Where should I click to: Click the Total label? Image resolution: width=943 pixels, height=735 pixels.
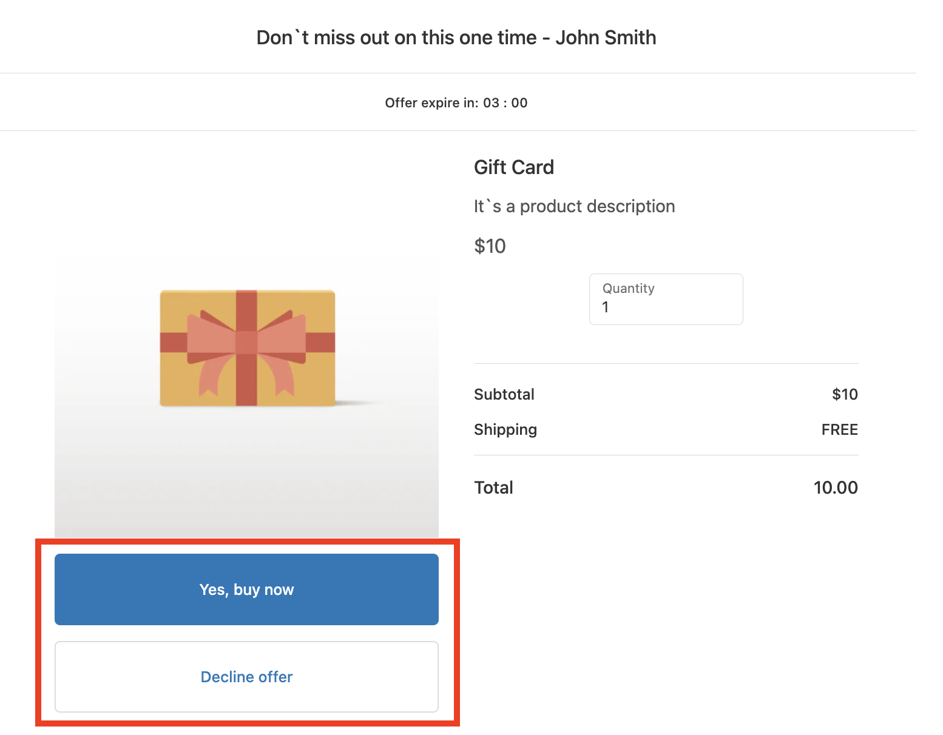tap(493, 488)
